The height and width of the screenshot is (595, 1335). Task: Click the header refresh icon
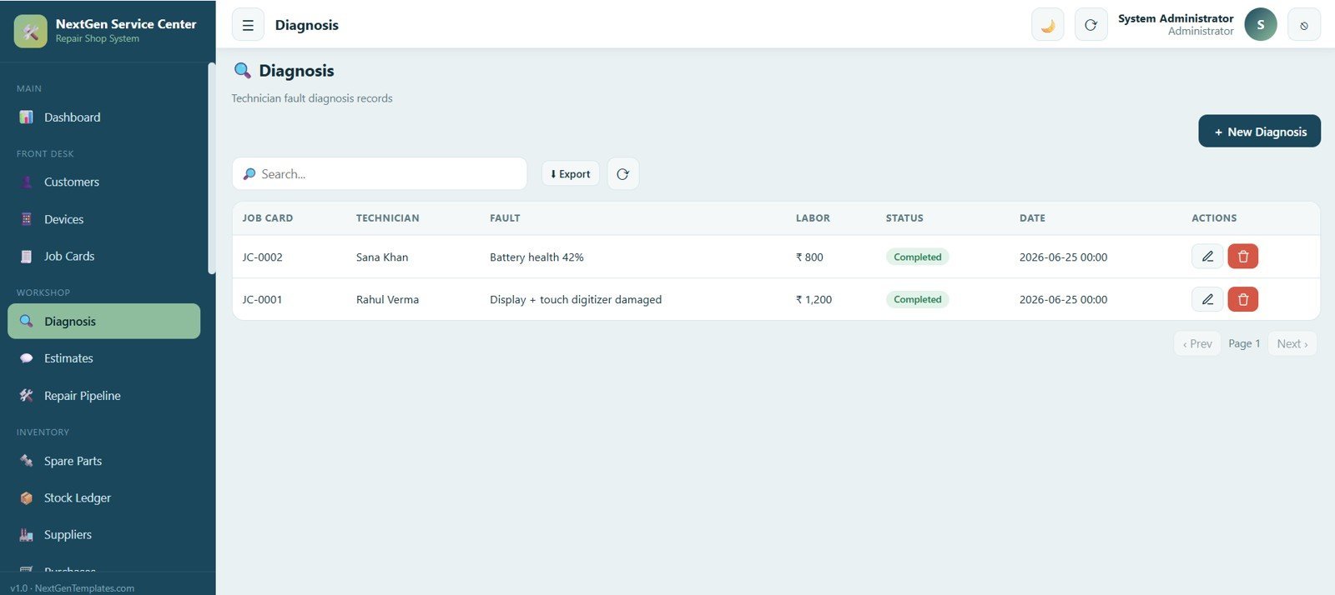(x=1091, y=25)
